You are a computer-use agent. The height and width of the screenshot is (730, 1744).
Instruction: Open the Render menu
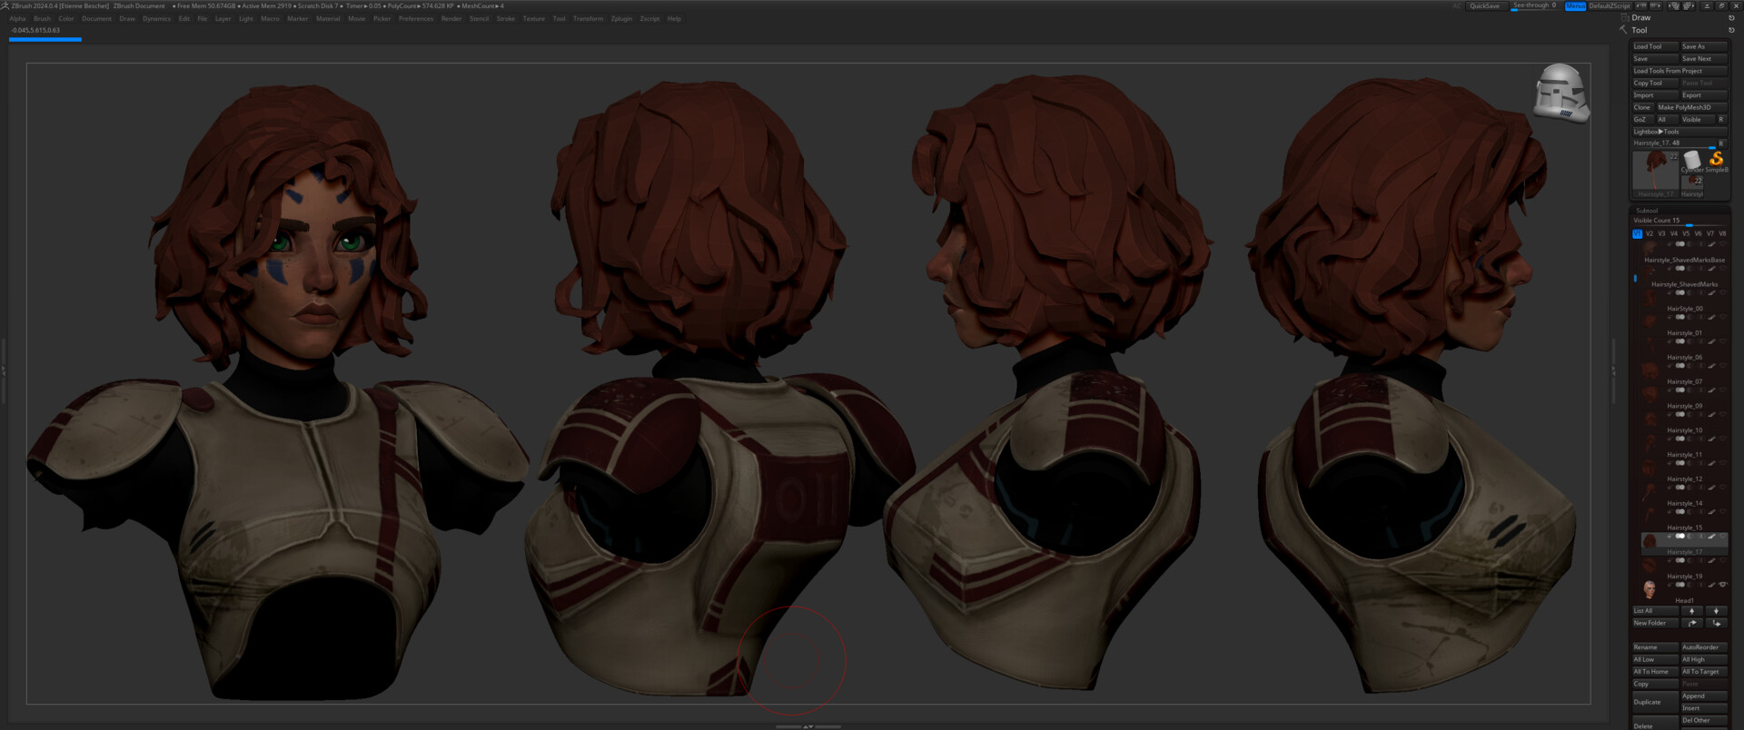point(451,18)
